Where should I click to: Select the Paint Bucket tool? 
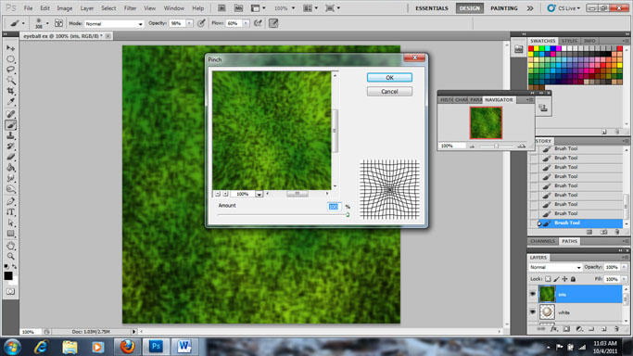coord(10,168)
